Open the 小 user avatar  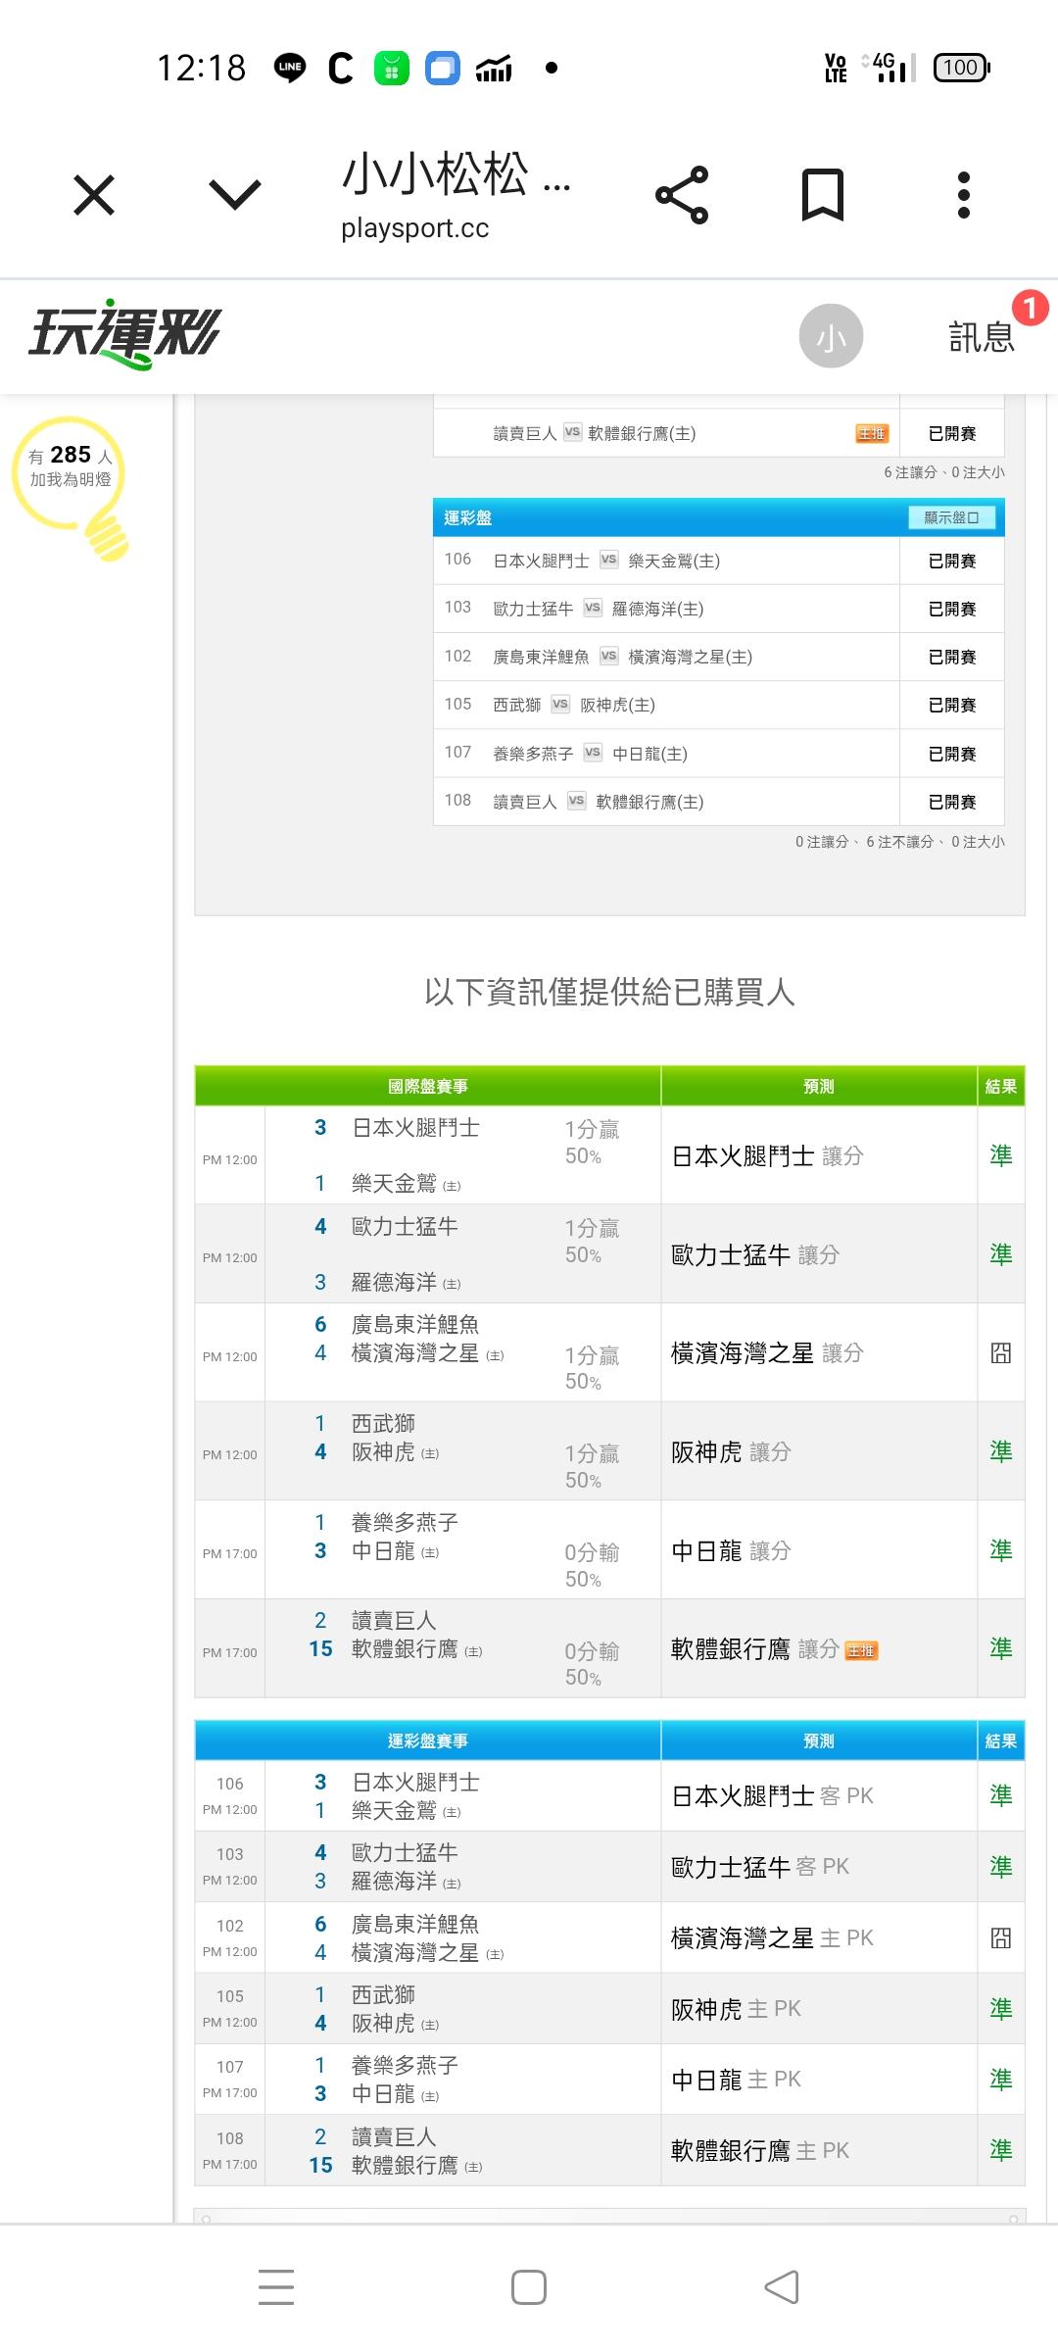[831, 336]
